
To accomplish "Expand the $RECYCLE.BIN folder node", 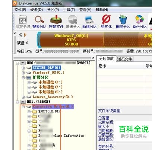I will 29,112.
